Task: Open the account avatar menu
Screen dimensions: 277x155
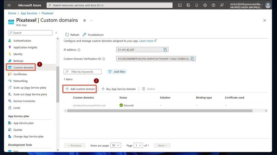Action: click(x=268, y=5)
